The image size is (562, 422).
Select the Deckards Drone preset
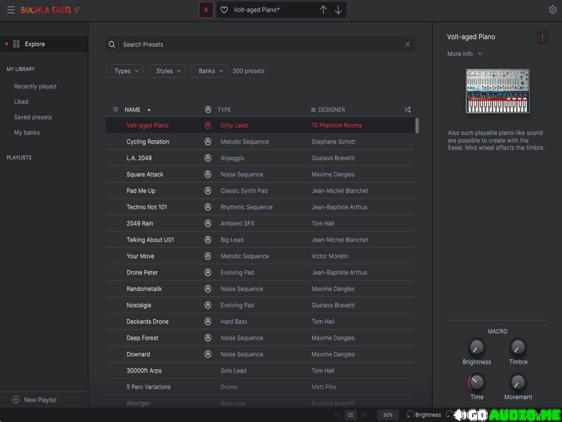point(260,322)
